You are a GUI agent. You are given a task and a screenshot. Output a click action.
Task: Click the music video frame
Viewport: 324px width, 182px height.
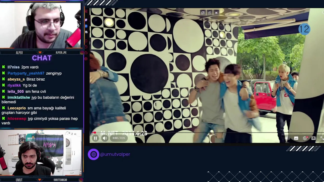click(x=207, y=75)
